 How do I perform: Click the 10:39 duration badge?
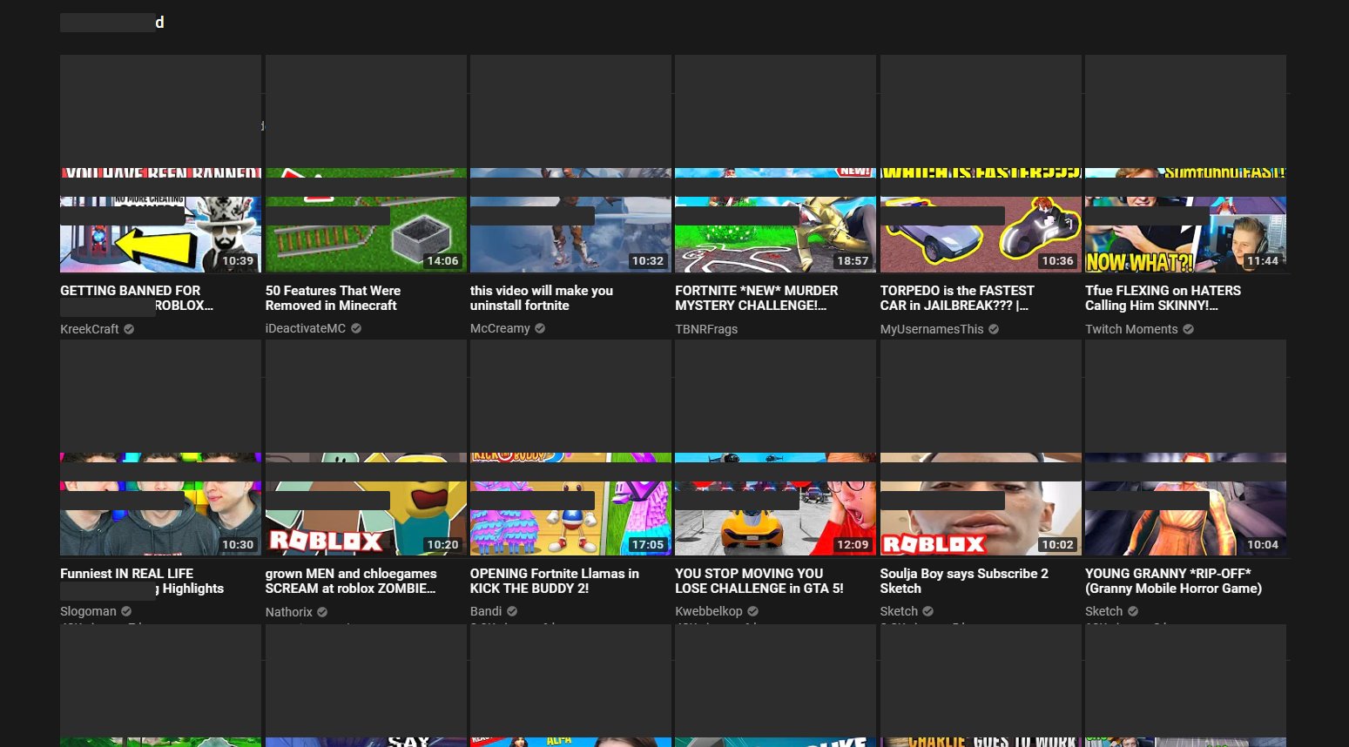tap(238, 260)
